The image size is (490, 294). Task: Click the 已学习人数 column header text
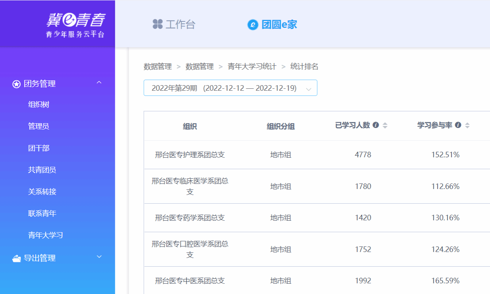(353, 125)
